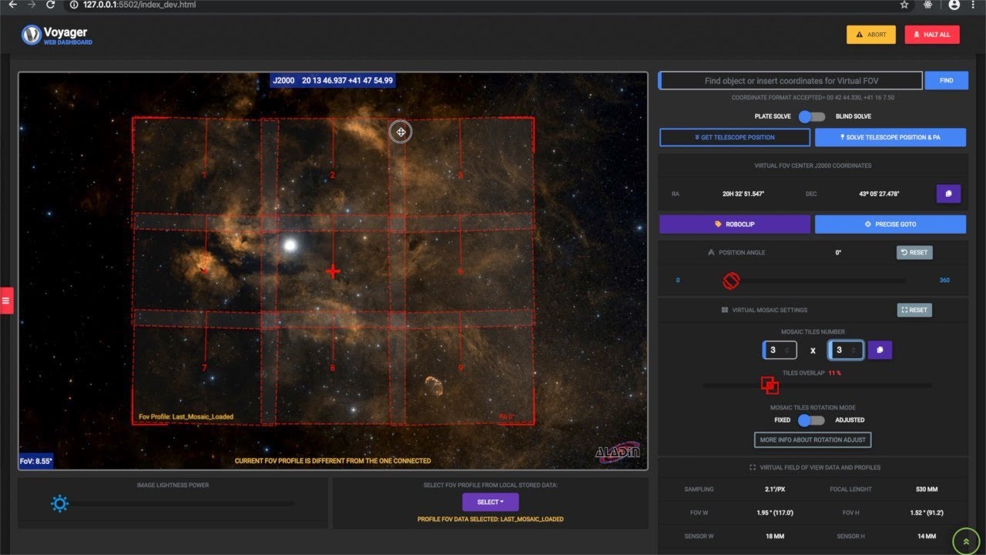This screenshot has width=986, height=555.
Task: Click the image lightness sun icon
Action: pyautogui.click(x=59, y=504)
